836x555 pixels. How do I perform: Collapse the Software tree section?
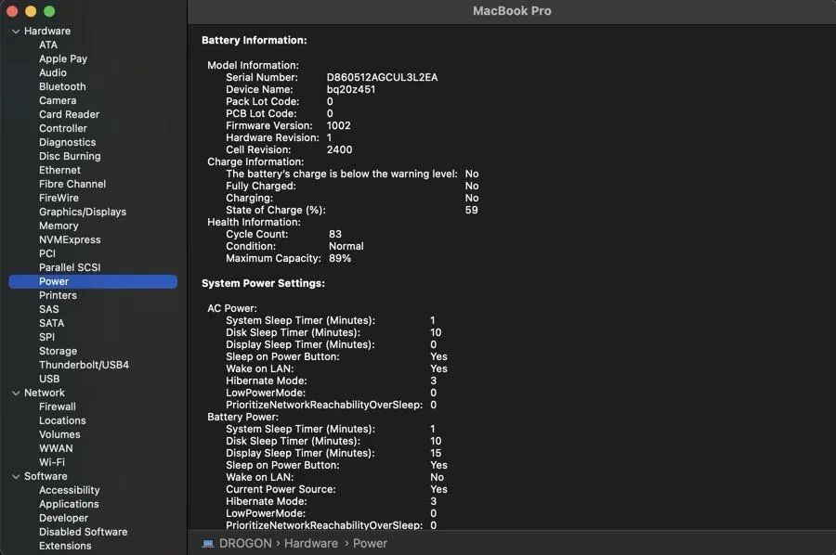(15, 476)
